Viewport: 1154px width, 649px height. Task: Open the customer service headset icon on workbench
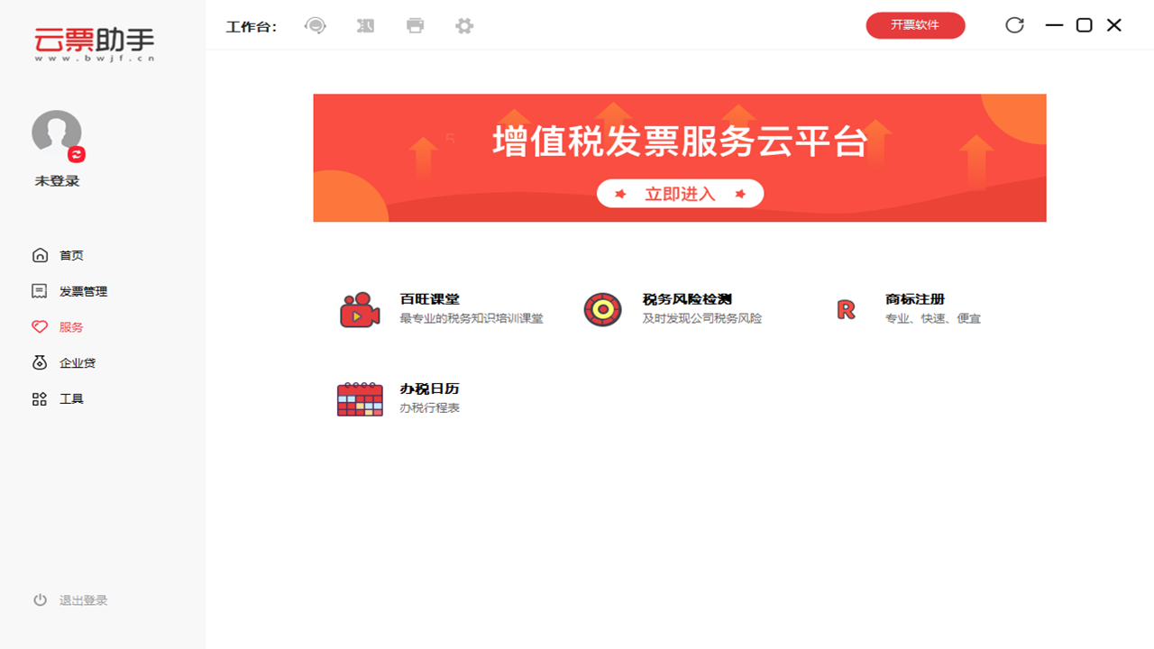coord(315,25)
